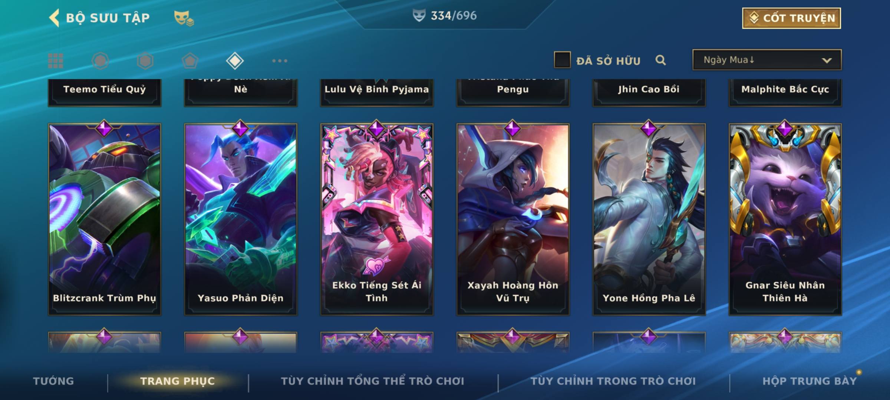Open more filters via three dots
Viewport: 890px width, 400px height.
click(280, 61)
